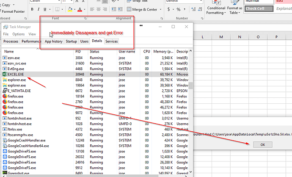Click Decrease Decimal icon
The height and width of the screenshot is (177, 292).
[x=200, y=9]
